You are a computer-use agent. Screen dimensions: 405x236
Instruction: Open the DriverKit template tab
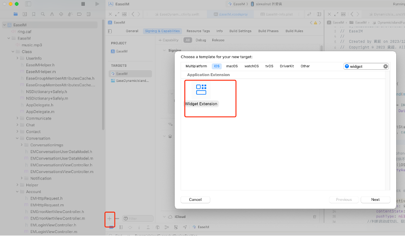click(x=287, y=66)
